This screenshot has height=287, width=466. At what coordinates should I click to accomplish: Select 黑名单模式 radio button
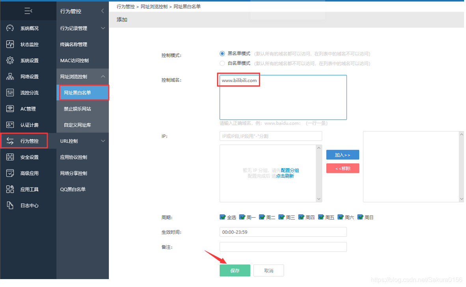pos(222,54)
